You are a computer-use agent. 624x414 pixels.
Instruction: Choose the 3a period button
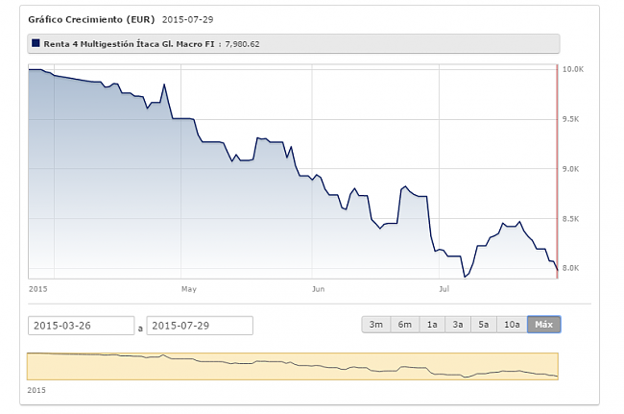click(x=458, y=325)
